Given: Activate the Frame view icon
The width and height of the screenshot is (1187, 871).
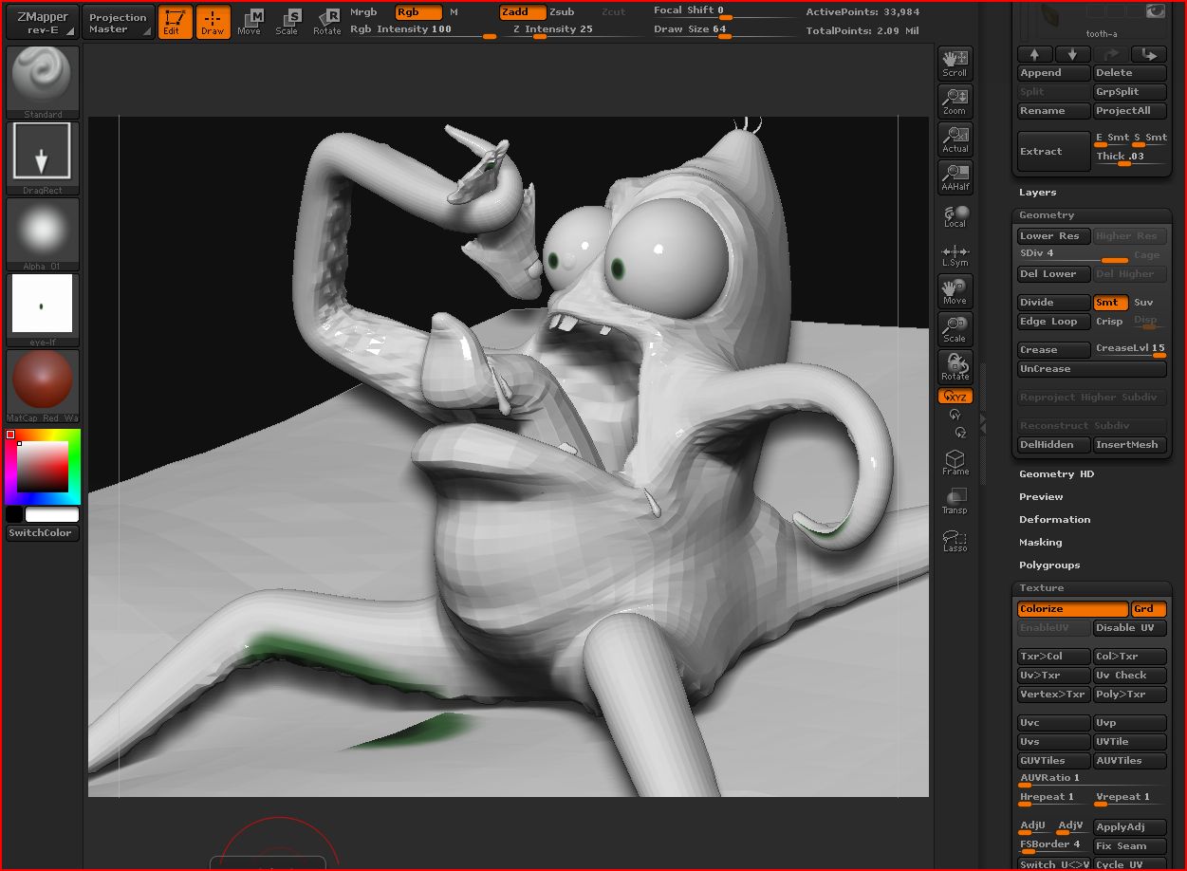Looking at the screenshot, I should point(955,463).
